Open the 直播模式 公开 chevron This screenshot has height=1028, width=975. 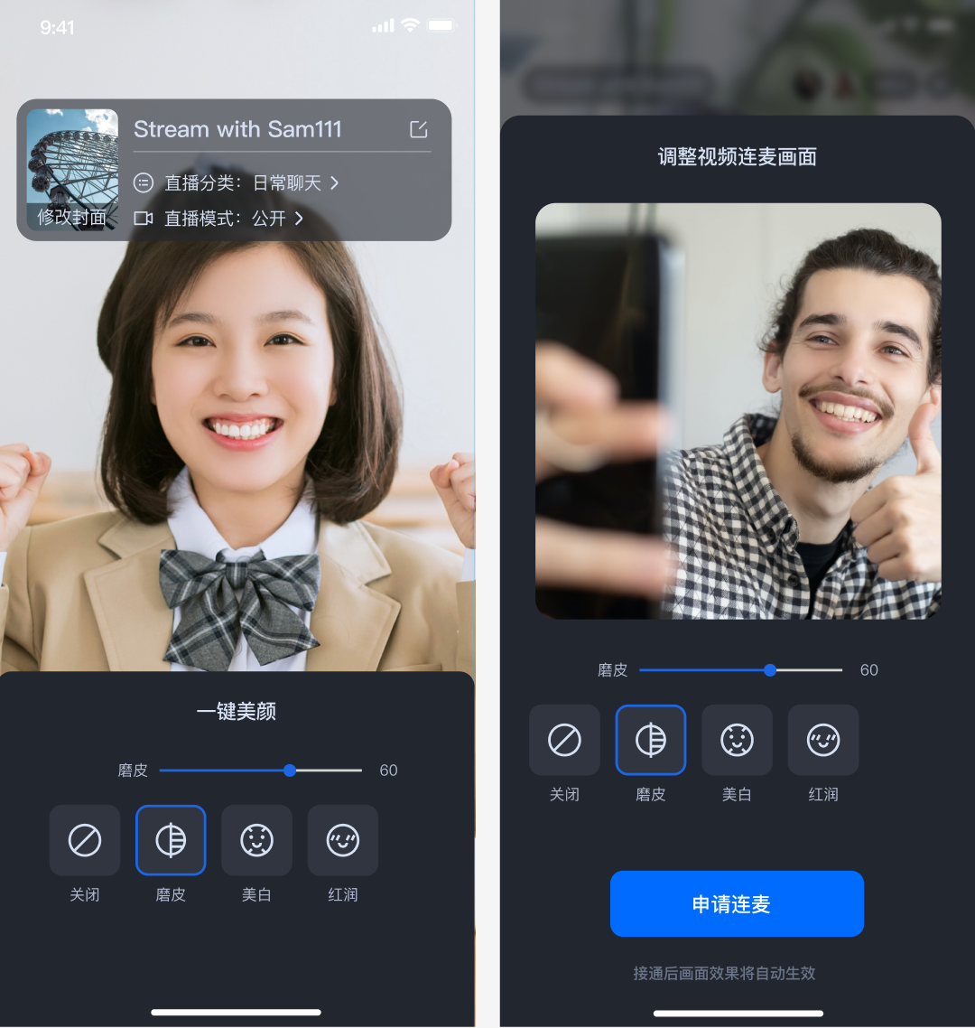[299, 219]
